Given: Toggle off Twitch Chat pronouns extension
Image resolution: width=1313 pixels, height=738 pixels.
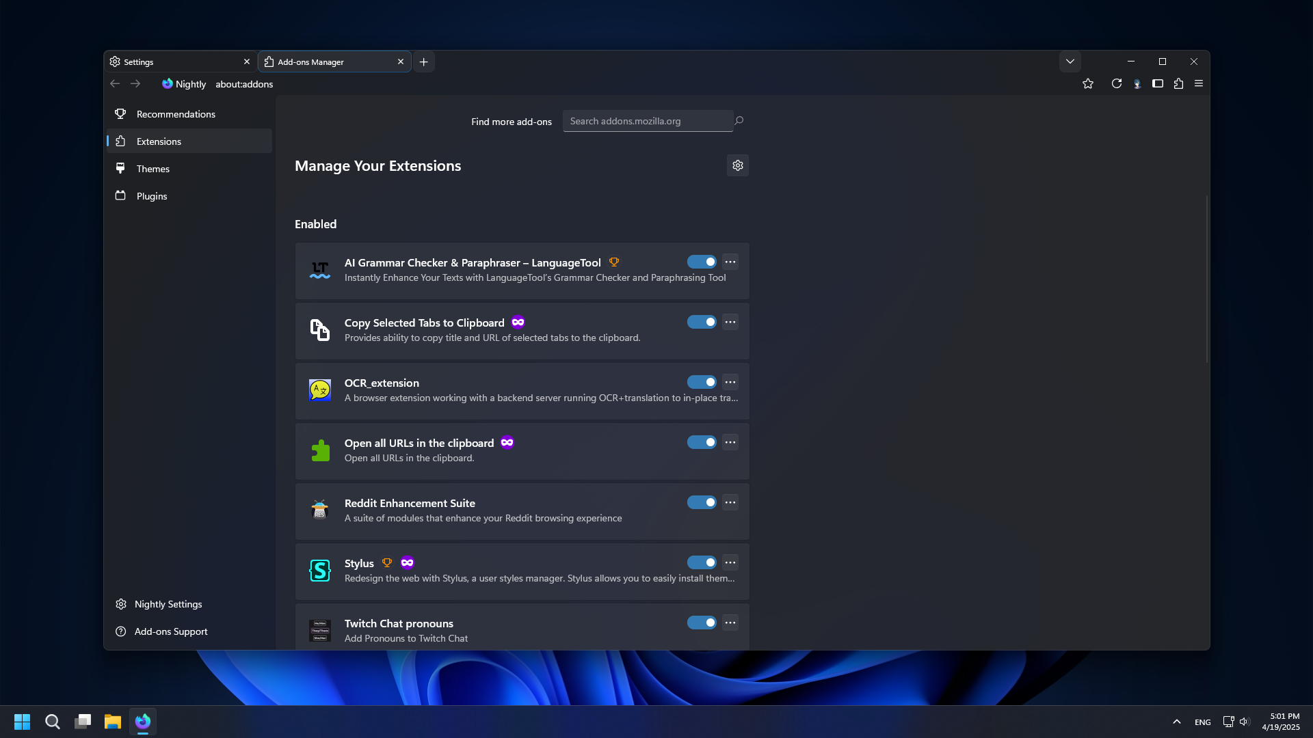Looking at the screenshot, I should pyautogui.click(x=702, y=623).
